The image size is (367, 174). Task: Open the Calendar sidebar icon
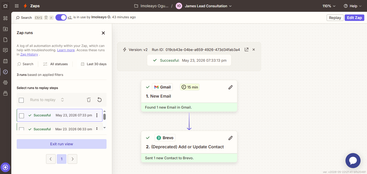click(x=5, y=61)
